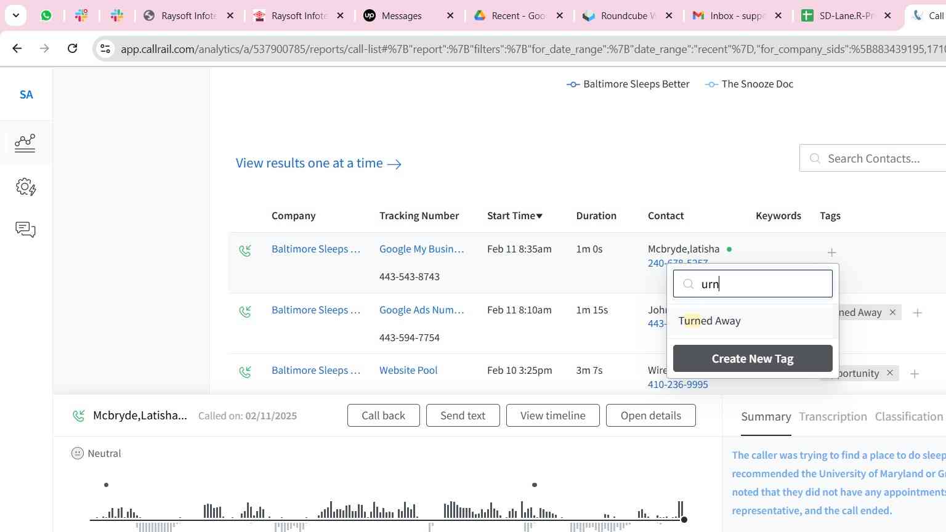This screenshot has width=946, height=532.
Task: Open the SD-Lane.R spreadsheet tab
Action: click(846, 15)
